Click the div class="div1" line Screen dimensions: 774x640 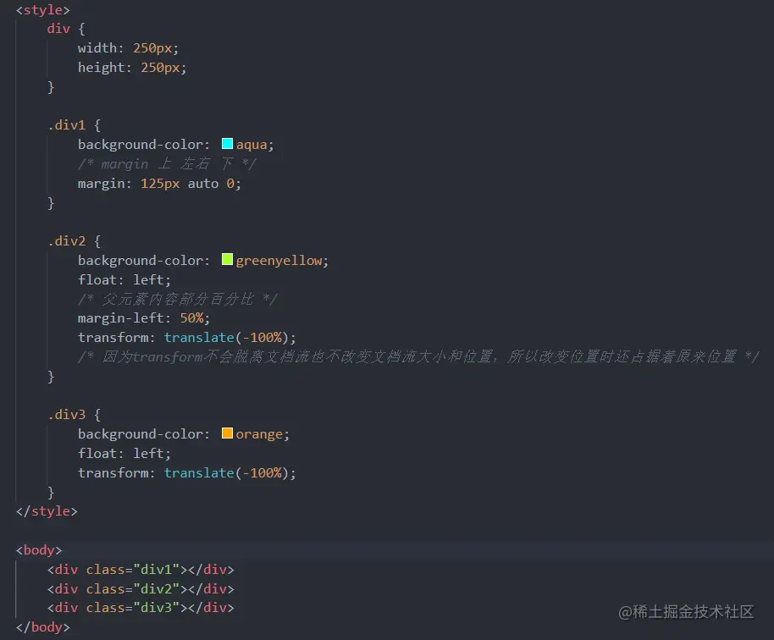click(141, 570)
